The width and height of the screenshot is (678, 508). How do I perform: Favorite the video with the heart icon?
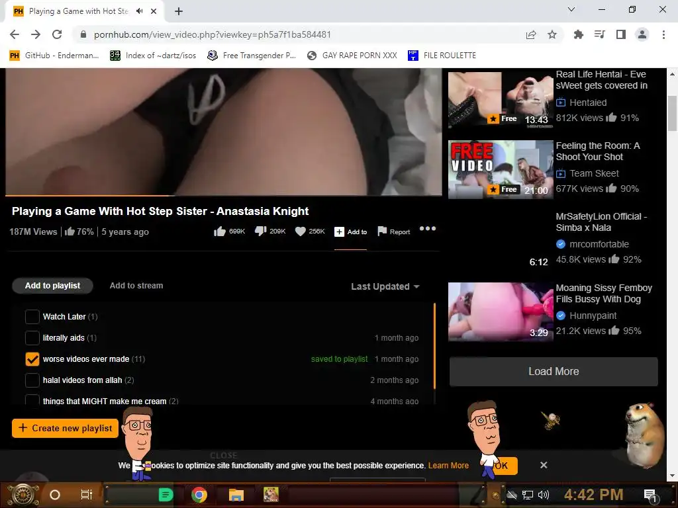point(310,232)
